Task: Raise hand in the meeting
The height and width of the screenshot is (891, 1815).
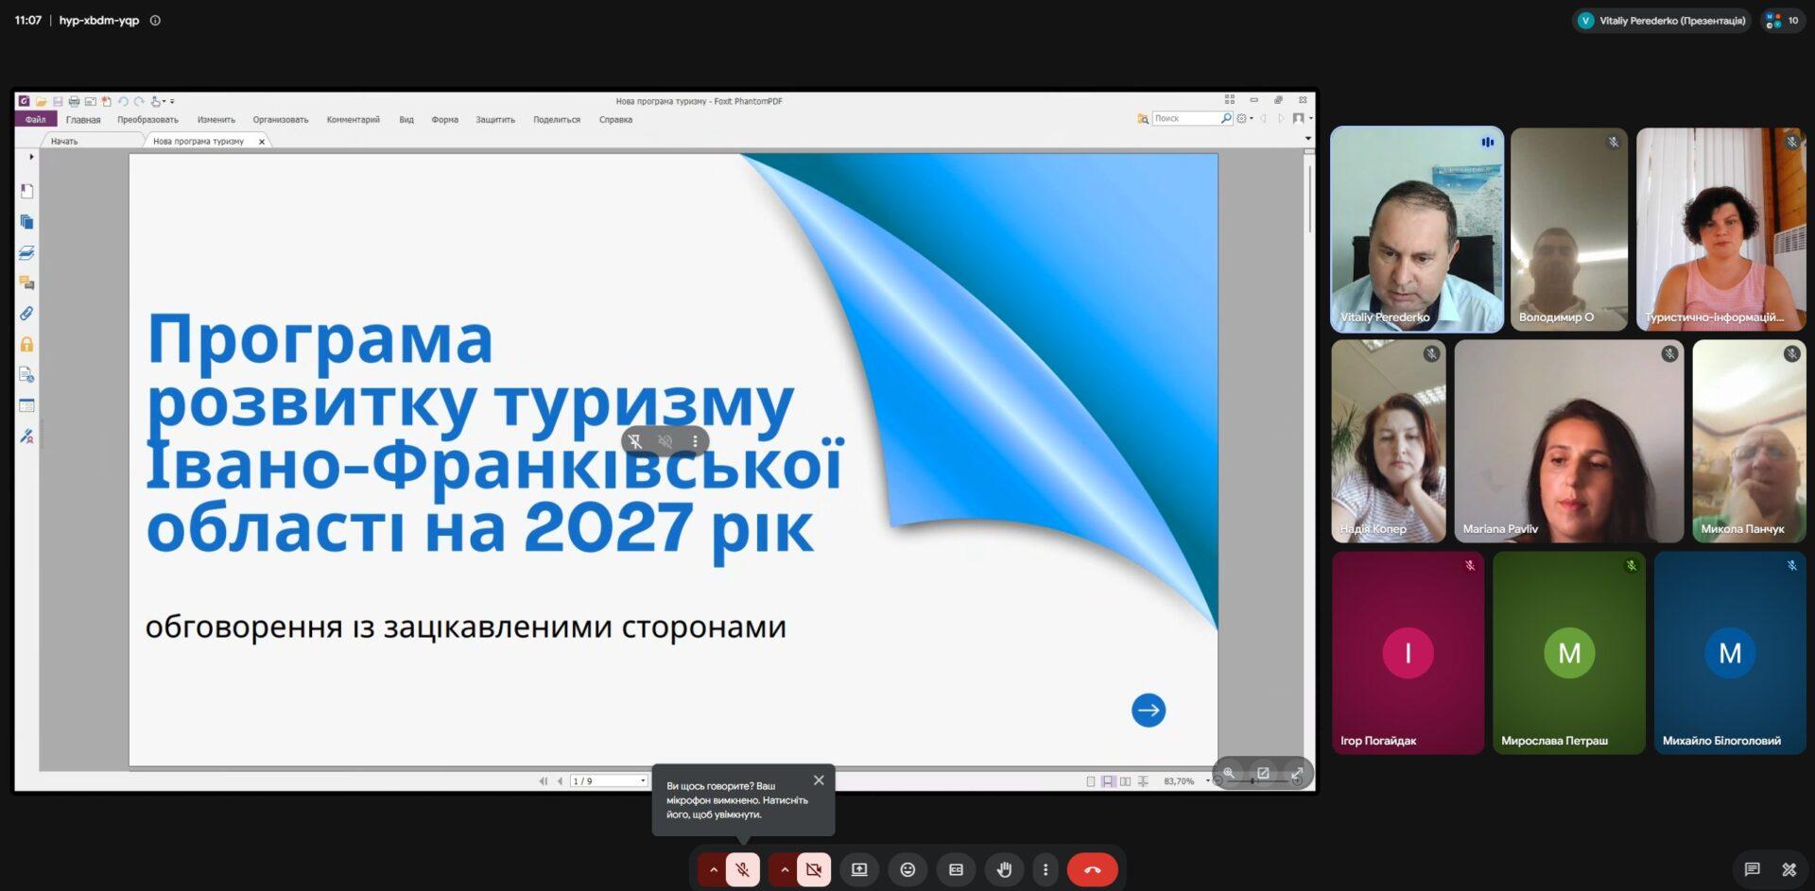Action: (x=1004, y=869)
